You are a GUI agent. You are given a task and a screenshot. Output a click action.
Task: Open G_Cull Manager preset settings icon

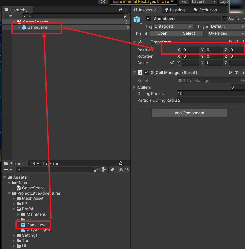pyautogui.click(x=237, y=73)
